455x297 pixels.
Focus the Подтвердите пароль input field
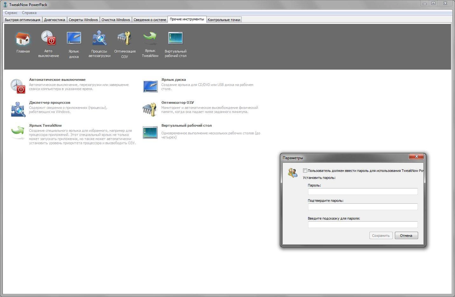point(362,207)
